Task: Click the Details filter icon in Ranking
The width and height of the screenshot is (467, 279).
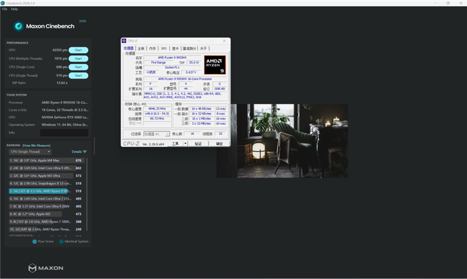Action: tap(85, 152)
